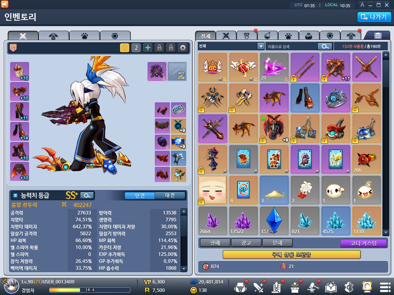394x295 pixels.
Task: Select the +17 locked armor item
Action: tap(336, 67)
